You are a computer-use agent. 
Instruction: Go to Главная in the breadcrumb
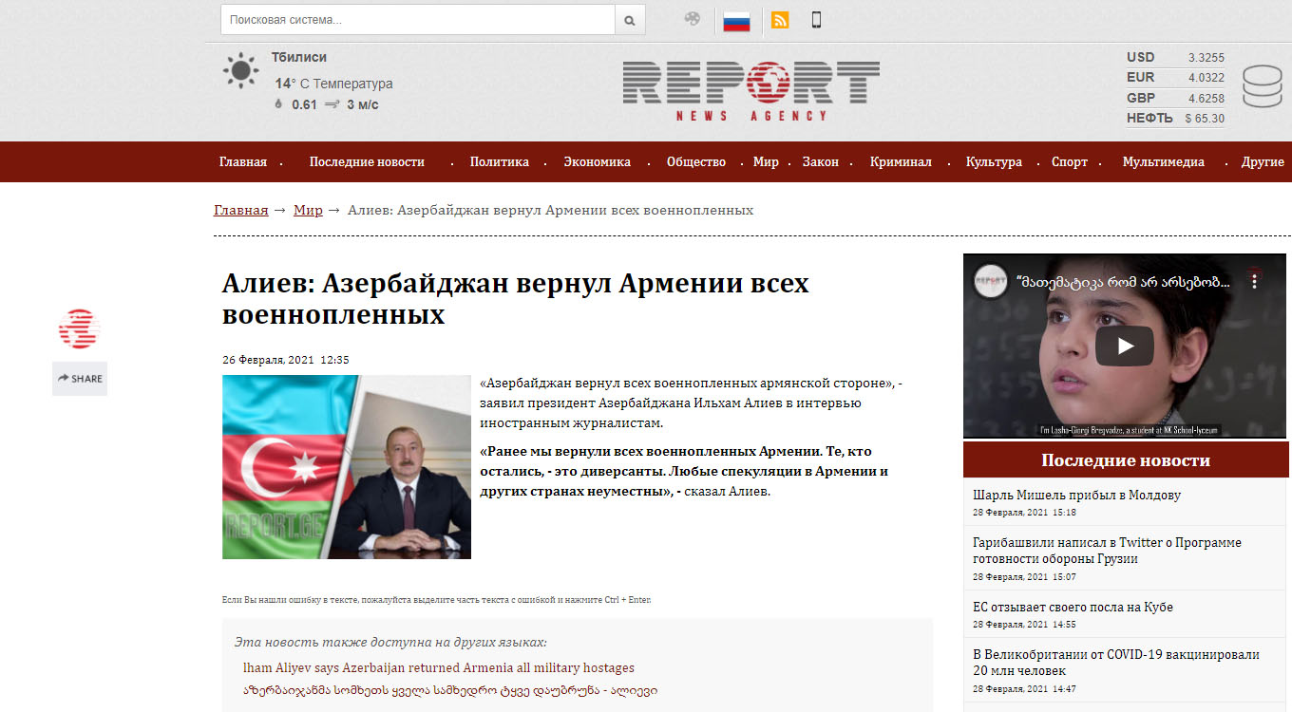[x=240, y=210]
